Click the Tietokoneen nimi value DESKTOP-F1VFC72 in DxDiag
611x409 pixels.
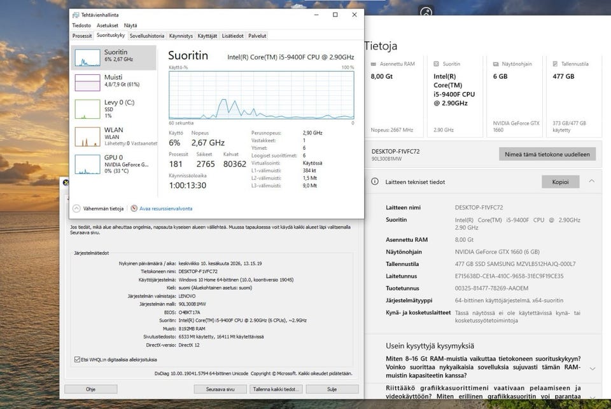click(x=198, y=271)
